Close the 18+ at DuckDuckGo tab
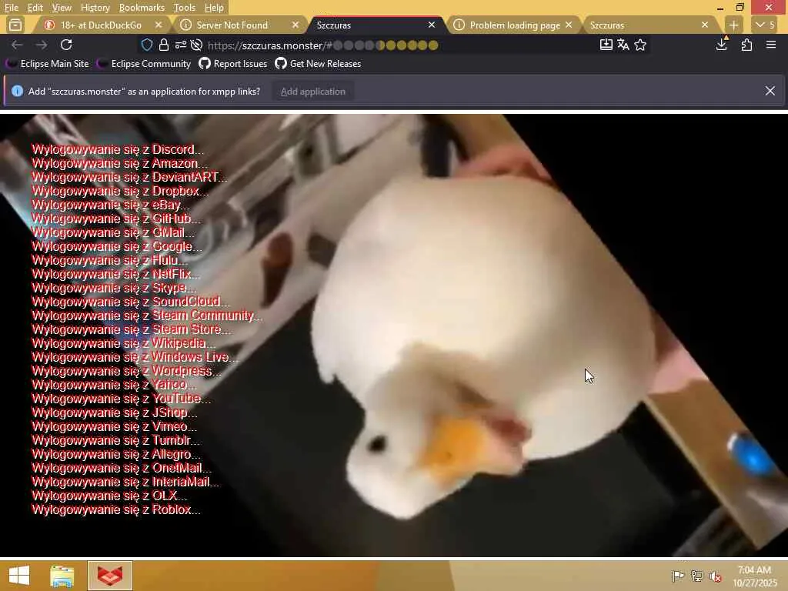The height and width of the screenshot is (591, 788). [159, 25]
